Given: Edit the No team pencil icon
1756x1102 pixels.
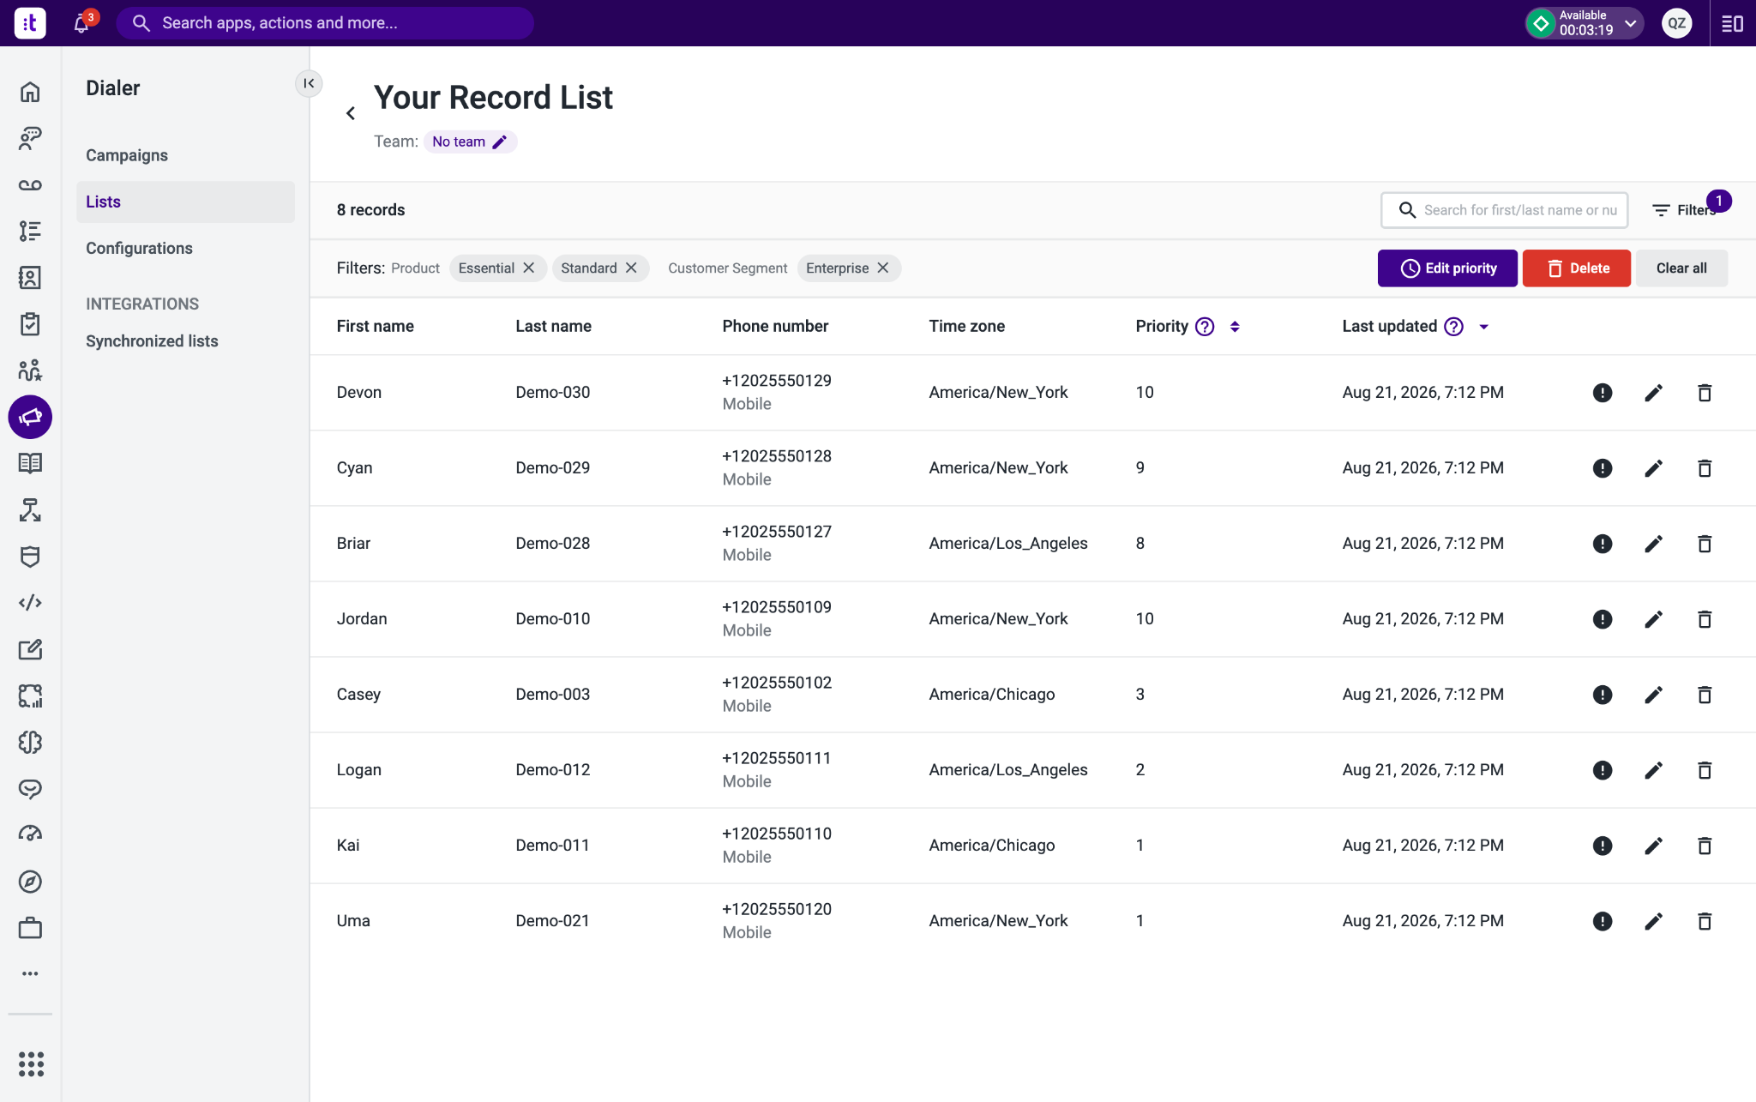Looking at the screenshot, I should (x=500, y=142).
